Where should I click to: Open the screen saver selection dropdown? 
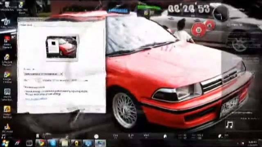43,74
